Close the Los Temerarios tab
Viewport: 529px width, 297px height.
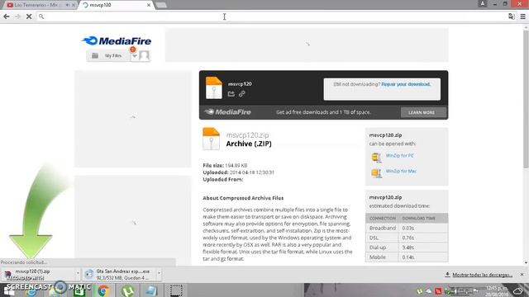point(74,5)
